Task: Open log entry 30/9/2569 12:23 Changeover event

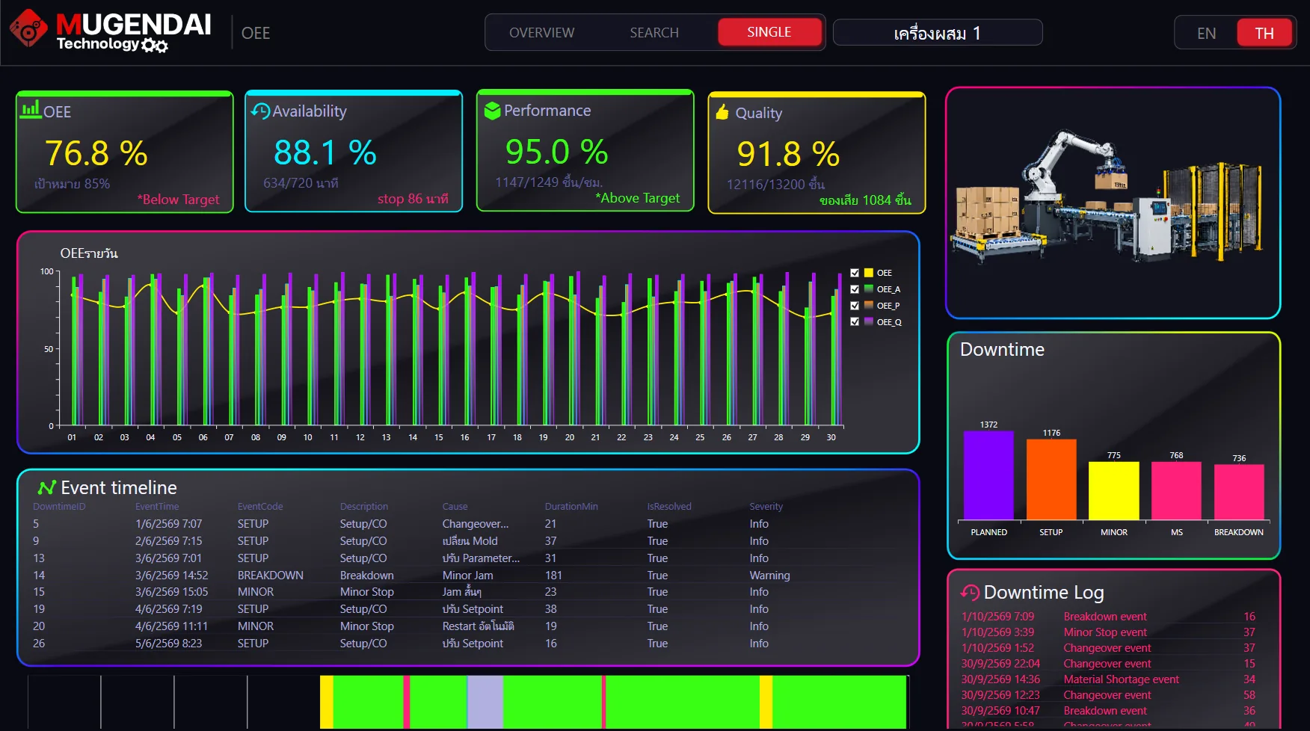Action: [x=1110, y=695]
